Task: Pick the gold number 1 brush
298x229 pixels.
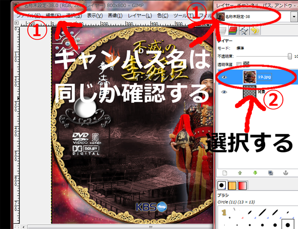Action: click(x=224, y=213)
